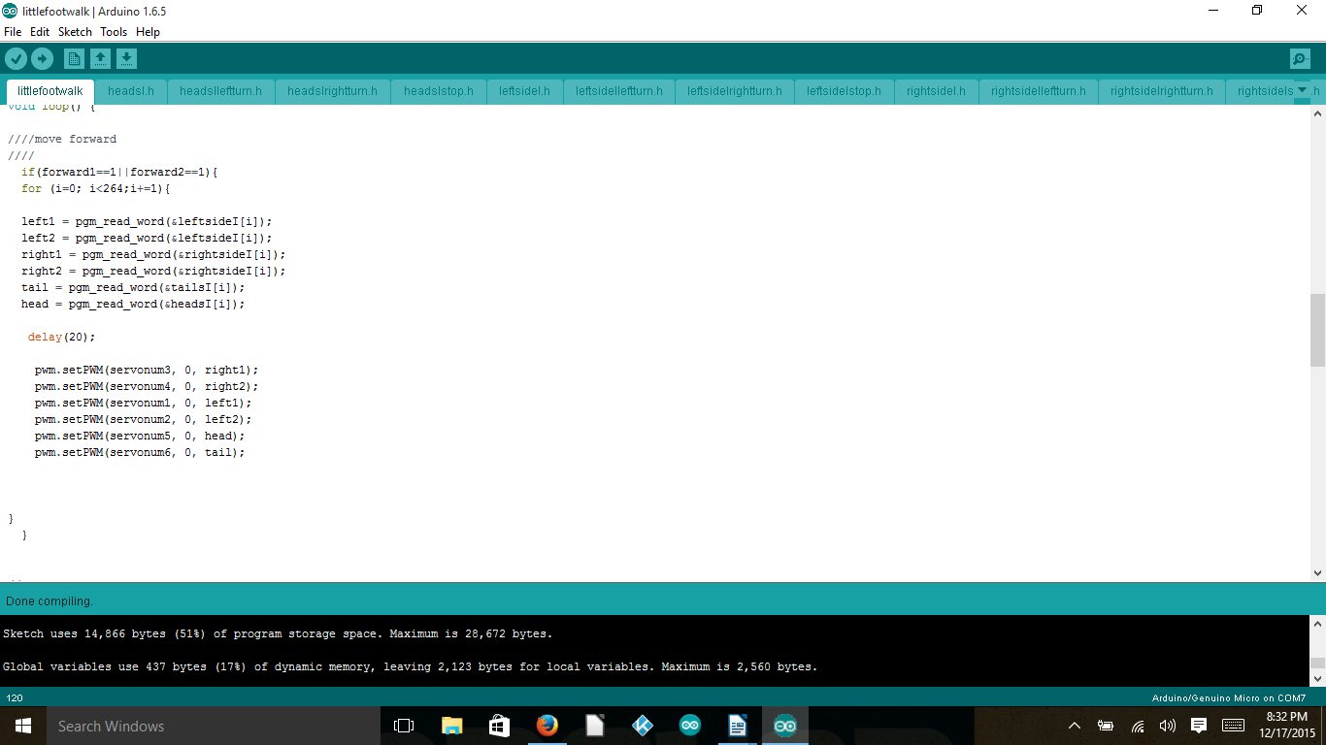This screenshot has width=1326, height=745.
Task: Switch to the rightsideIrightturn.h tab
Action: (x=1162, y=91)
